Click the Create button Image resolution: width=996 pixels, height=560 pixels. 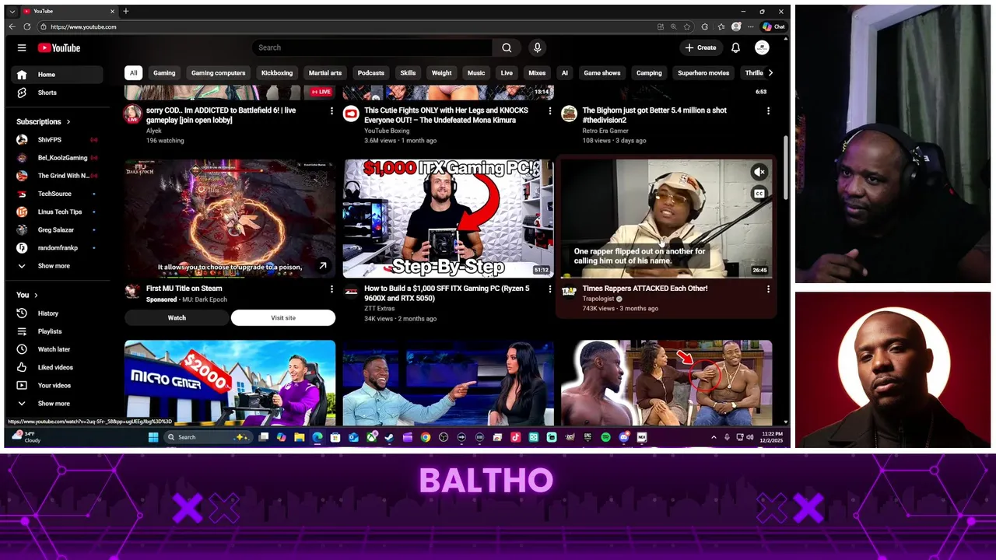pyautogui.click(x=700, y=47)
